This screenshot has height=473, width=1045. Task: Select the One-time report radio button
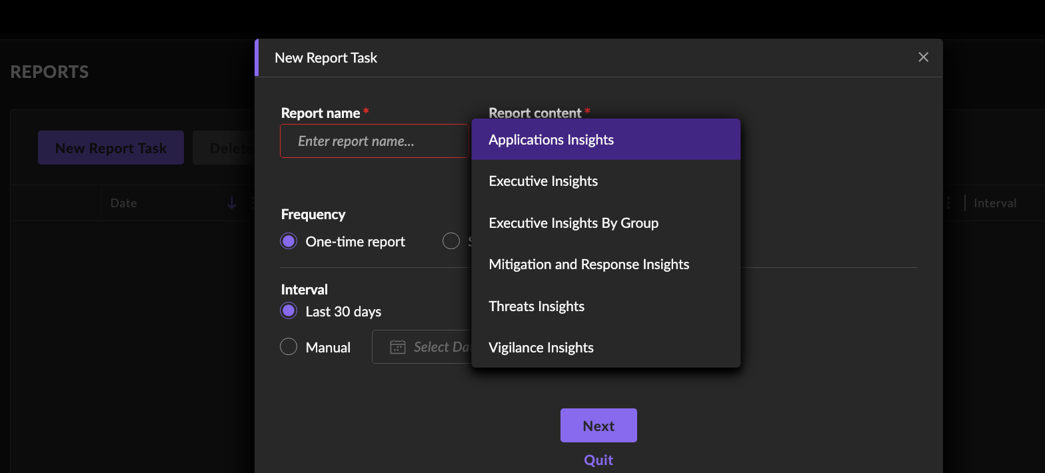coord(289,241)
